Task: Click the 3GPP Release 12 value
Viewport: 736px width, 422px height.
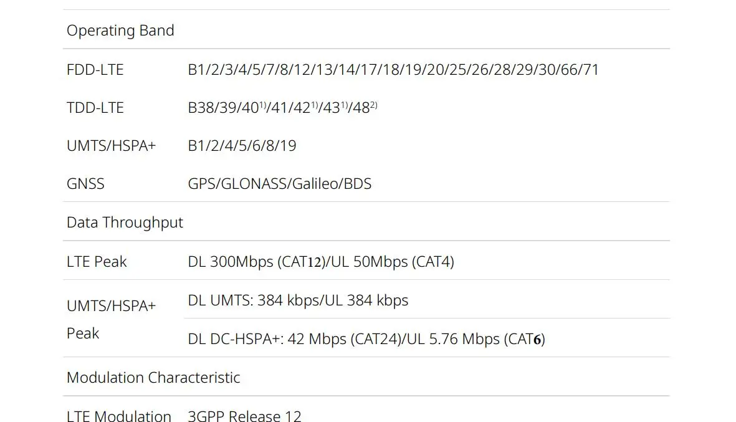Action: [244, 416]
